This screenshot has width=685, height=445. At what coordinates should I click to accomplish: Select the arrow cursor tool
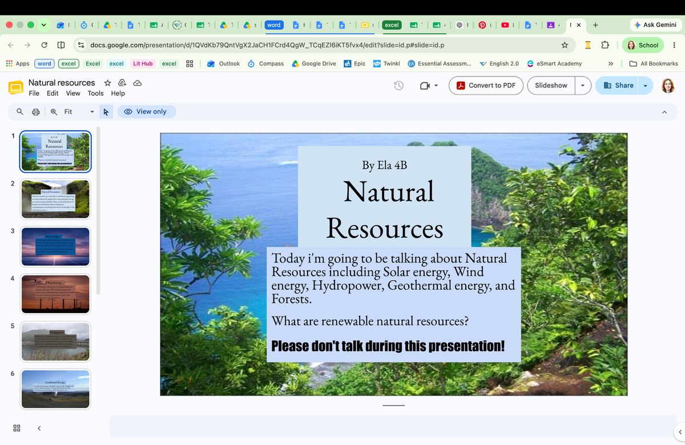[106, 112]
